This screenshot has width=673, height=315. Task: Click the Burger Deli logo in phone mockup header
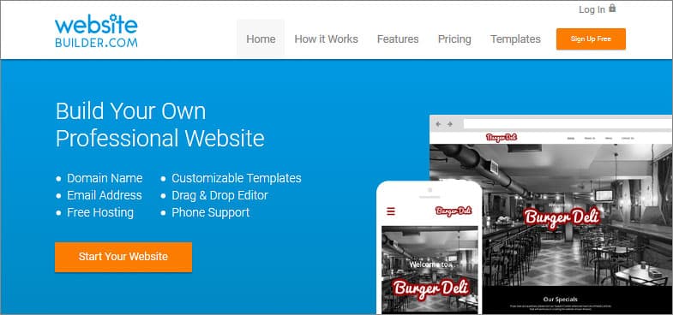pos(454,211)
